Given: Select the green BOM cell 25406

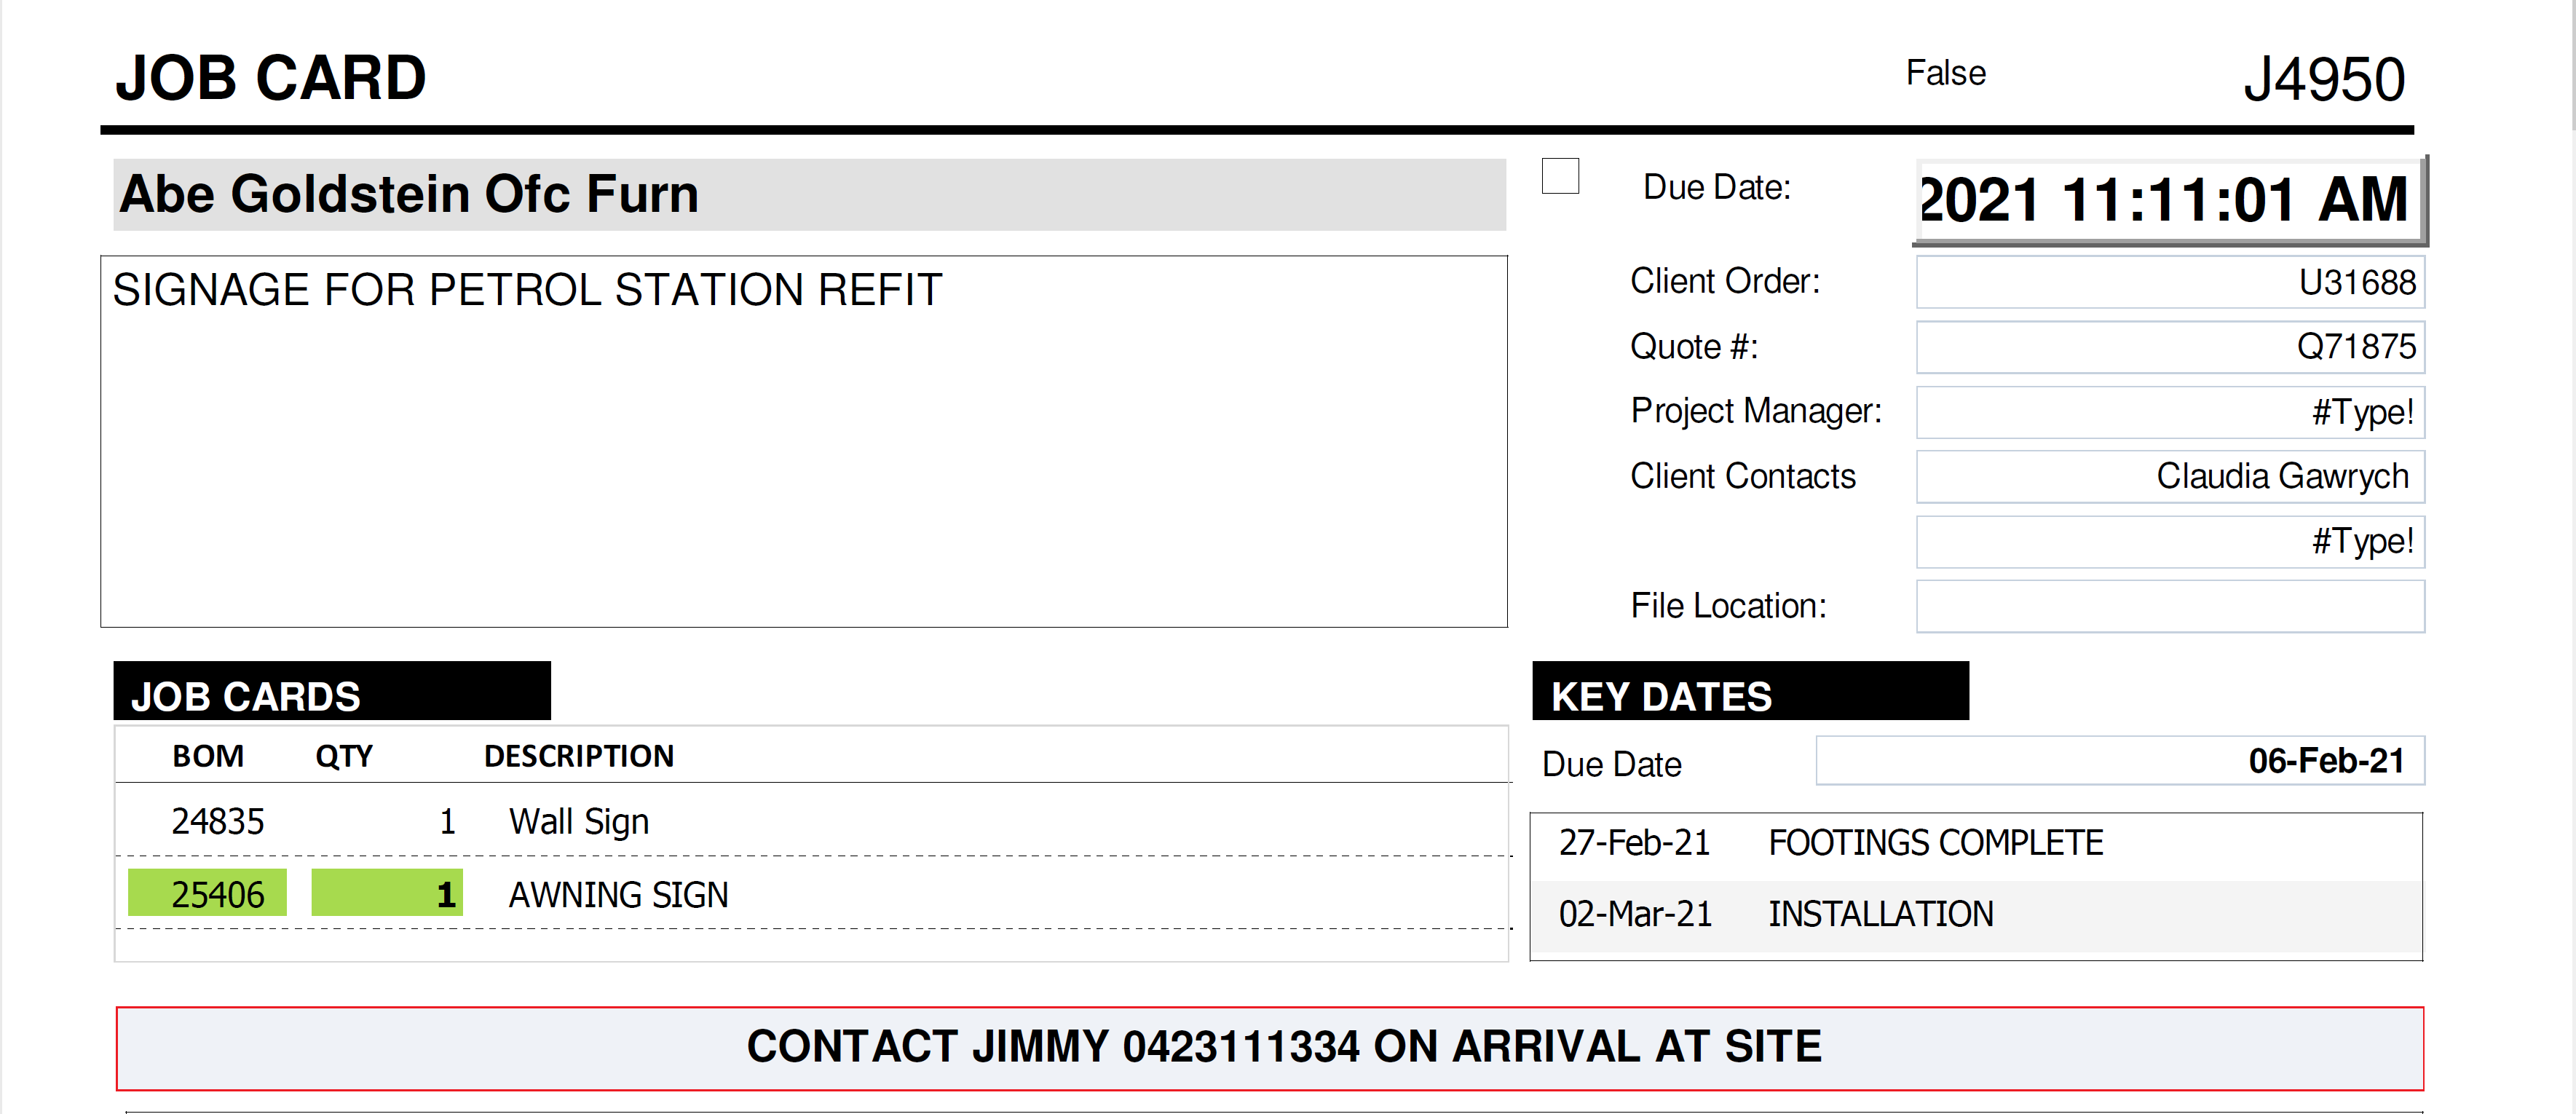Looking at the screenshot, I should point(207,893).
